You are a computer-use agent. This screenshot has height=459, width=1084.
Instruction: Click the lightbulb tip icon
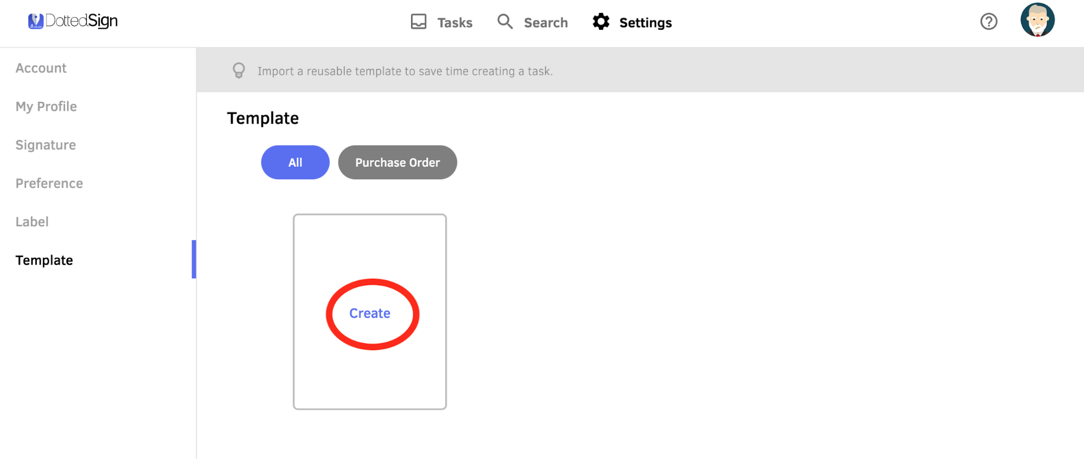click(239, 71)
